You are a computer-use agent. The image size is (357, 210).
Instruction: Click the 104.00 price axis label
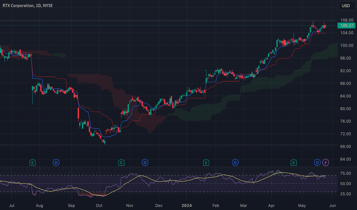tap(347, 33)
